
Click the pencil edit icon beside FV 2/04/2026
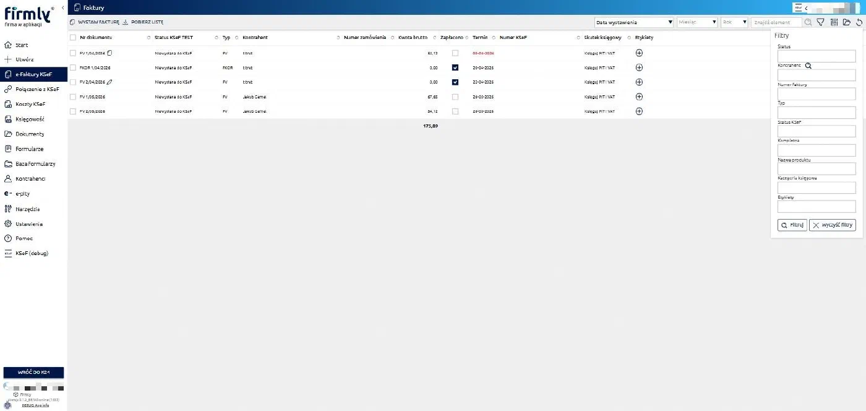coord(109,82)
